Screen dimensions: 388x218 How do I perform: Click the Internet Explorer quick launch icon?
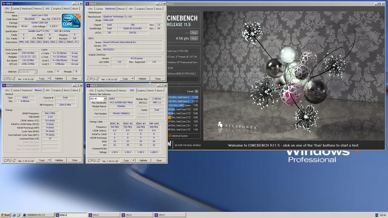(x=14, y=215)
